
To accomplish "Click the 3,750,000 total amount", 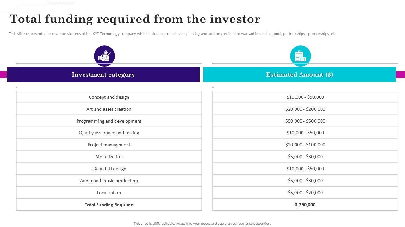I will click(x=305, y=205).
